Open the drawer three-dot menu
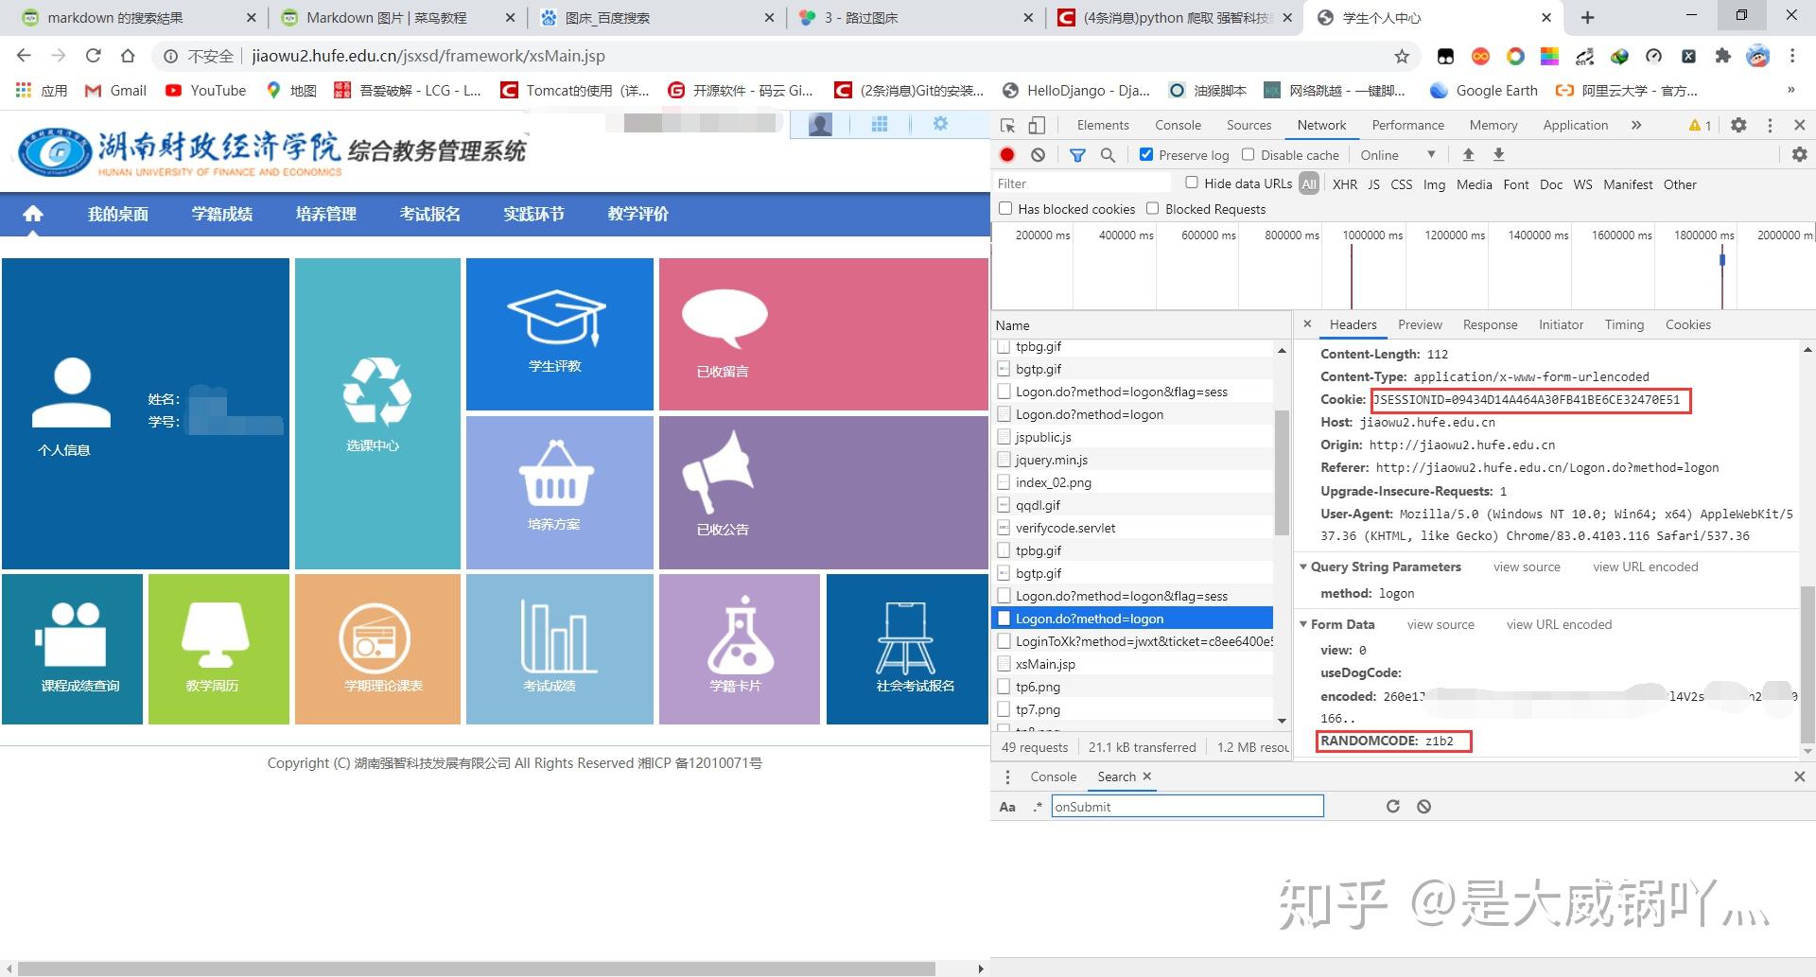The height and width of the screenshot is (977, 1816). [1007, 776]
